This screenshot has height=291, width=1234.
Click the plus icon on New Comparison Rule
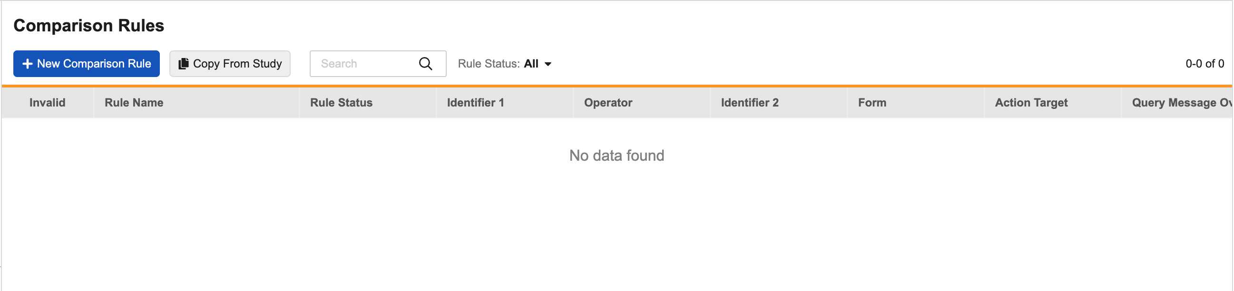point(27,64)
